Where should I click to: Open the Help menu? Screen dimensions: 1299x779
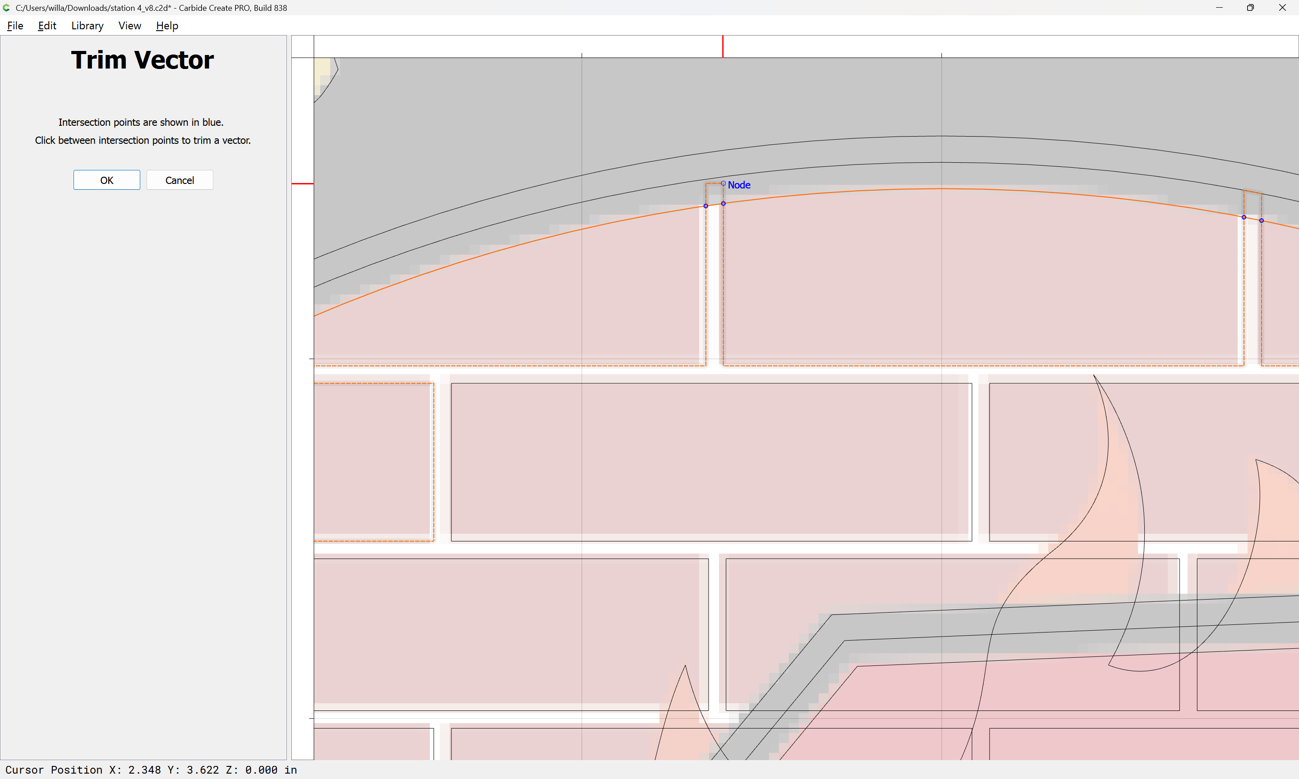pos(167,26)
